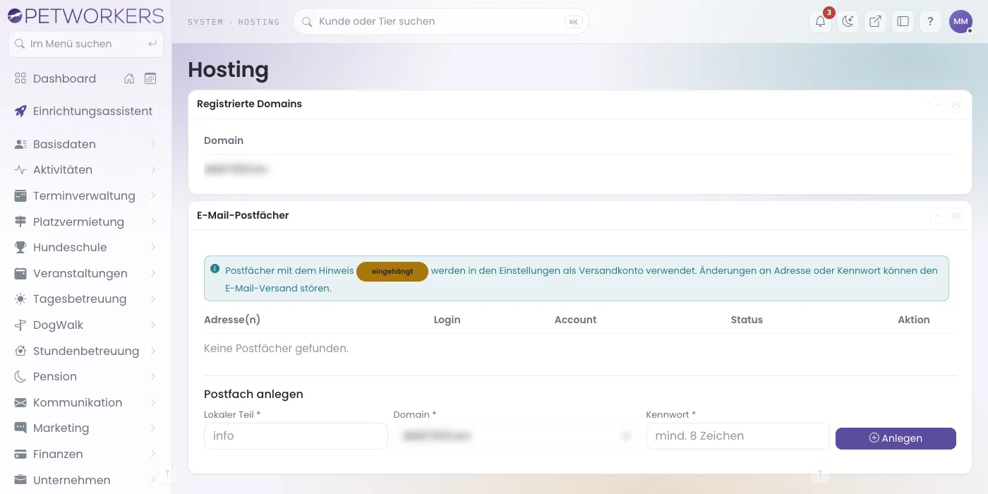The image size is (988, 494).
Task: Click the home icon beside Dashboard
Action: 129,78
